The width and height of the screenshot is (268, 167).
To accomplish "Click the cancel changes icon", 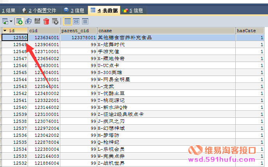I will pyautogui.click(x=55, y=21).
